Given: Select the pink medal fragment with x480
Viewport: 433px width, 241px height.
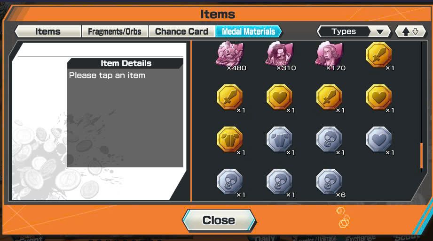Looking at the screenshot, I should pyautogui.click(x=230, y=54).
